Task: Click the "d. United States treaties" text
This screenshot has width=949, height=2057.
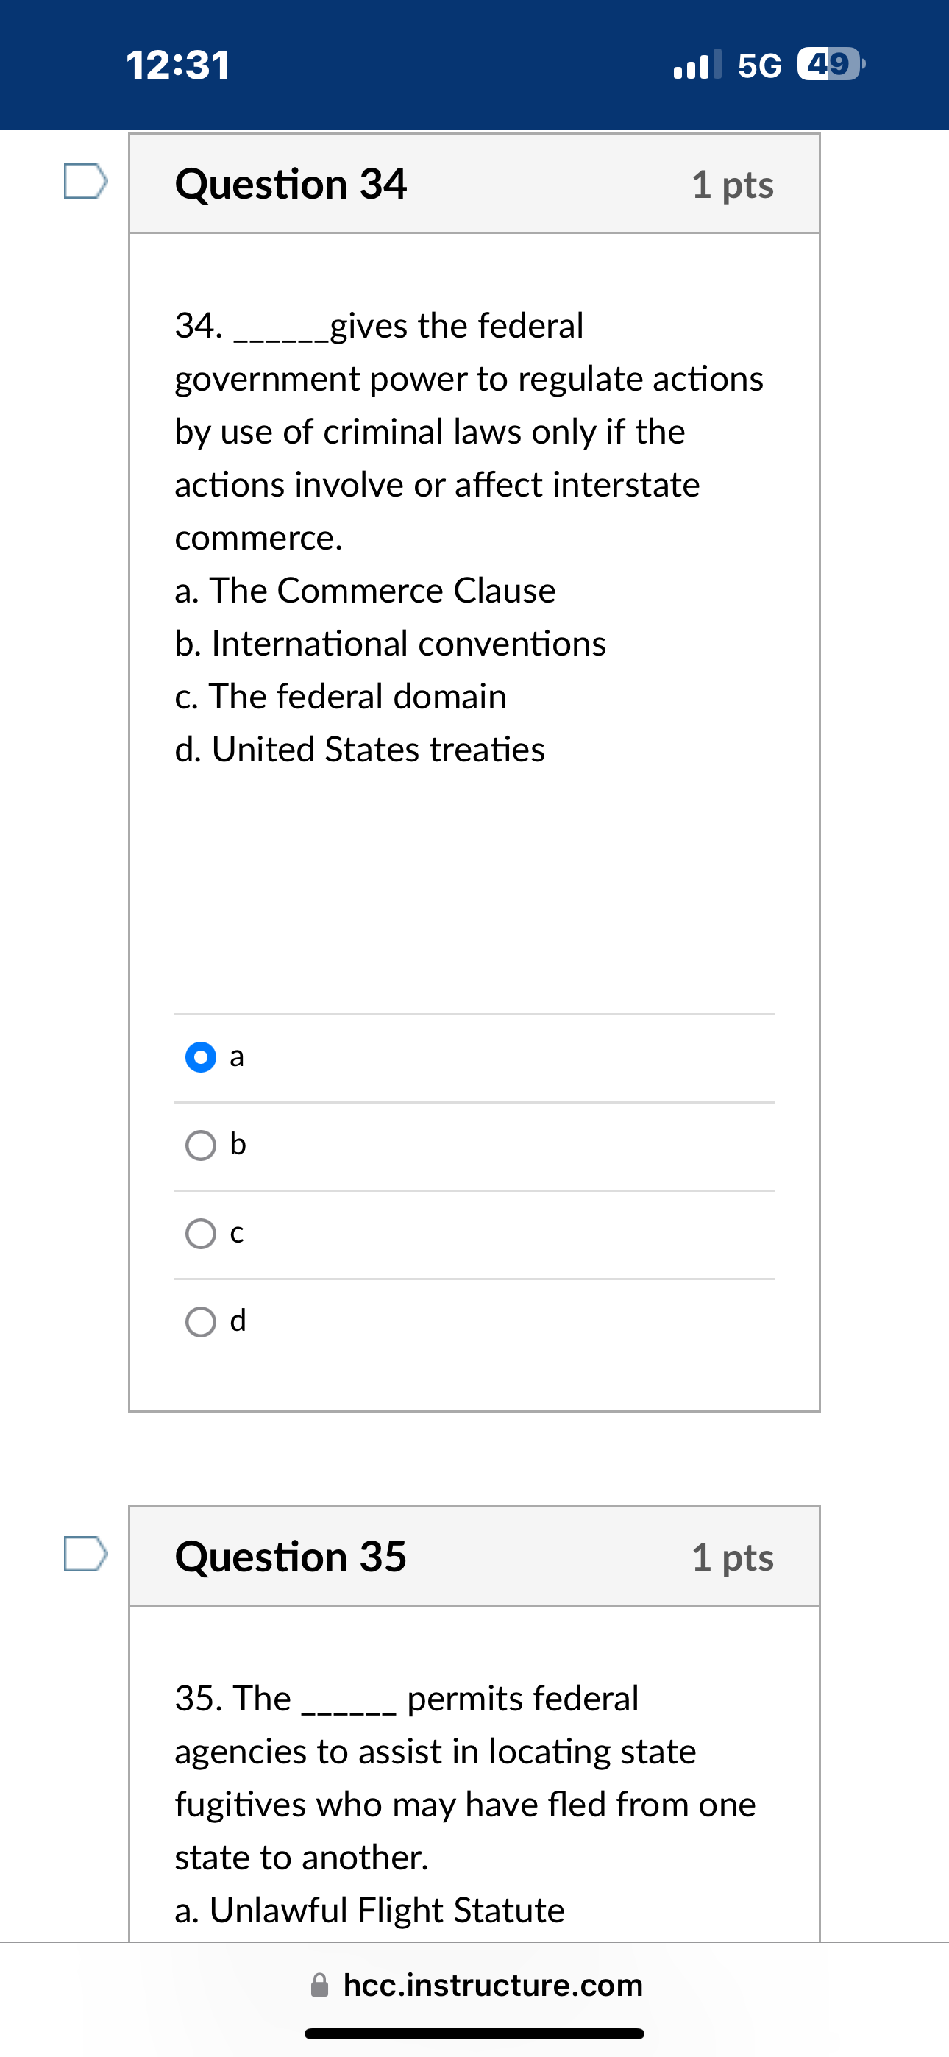Action: click(x=360, y=750)
